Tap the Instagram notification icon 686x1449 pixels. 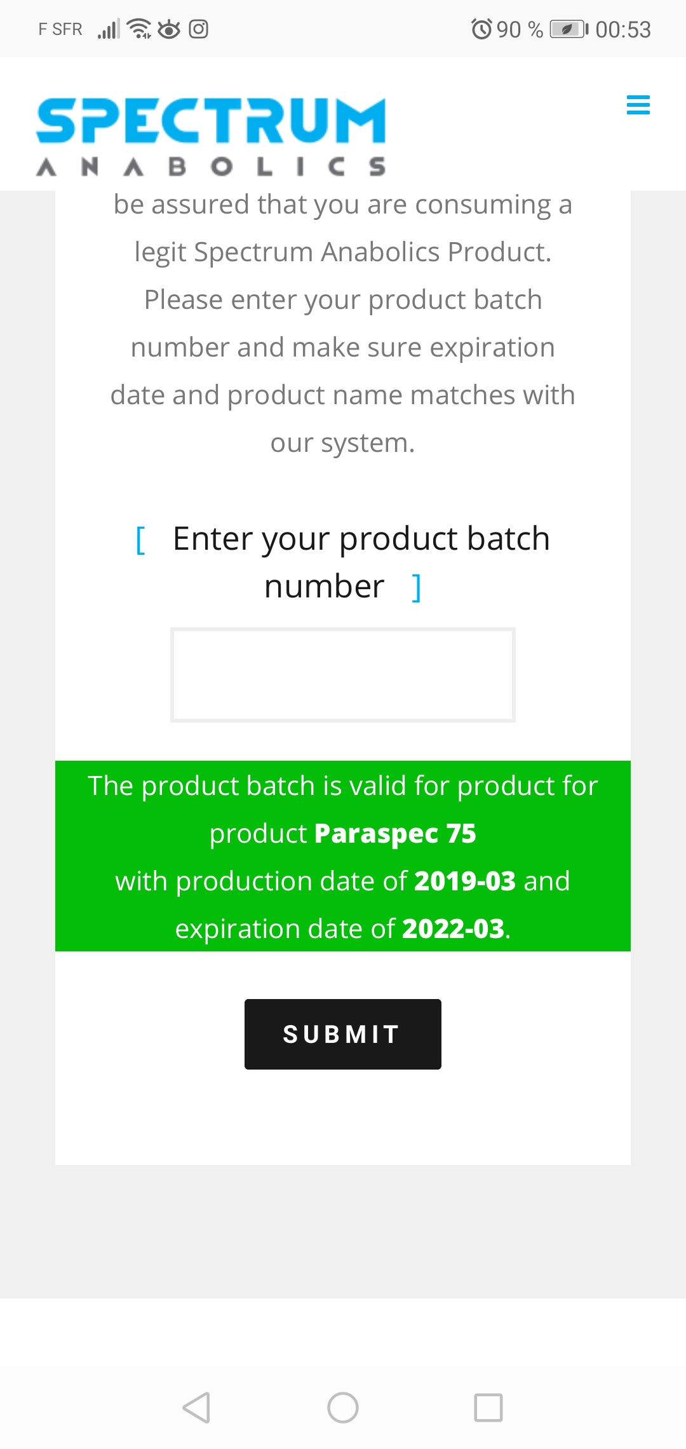click(x=199, y=29)
